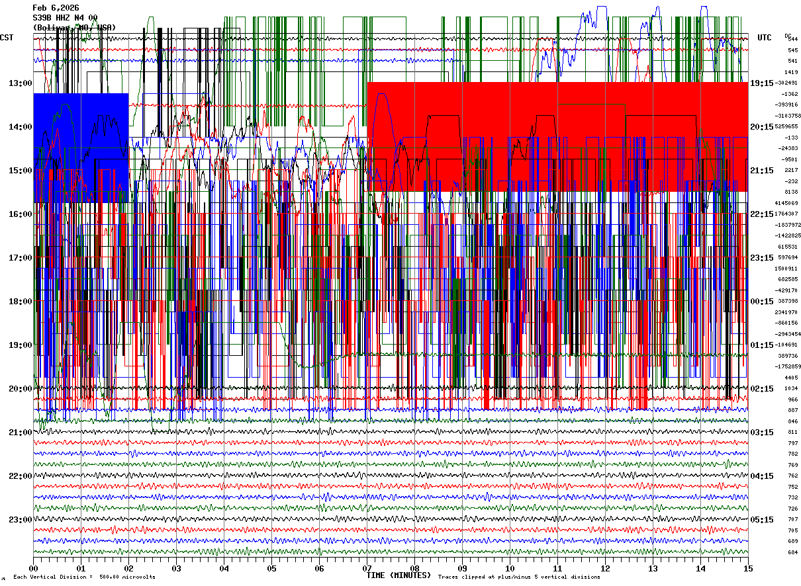Viewport: 801px width, 586px height.
Task: Click the "Traces clipped at plus/minus 5 vertical divisions" note
Action: [x=519, y=577]
